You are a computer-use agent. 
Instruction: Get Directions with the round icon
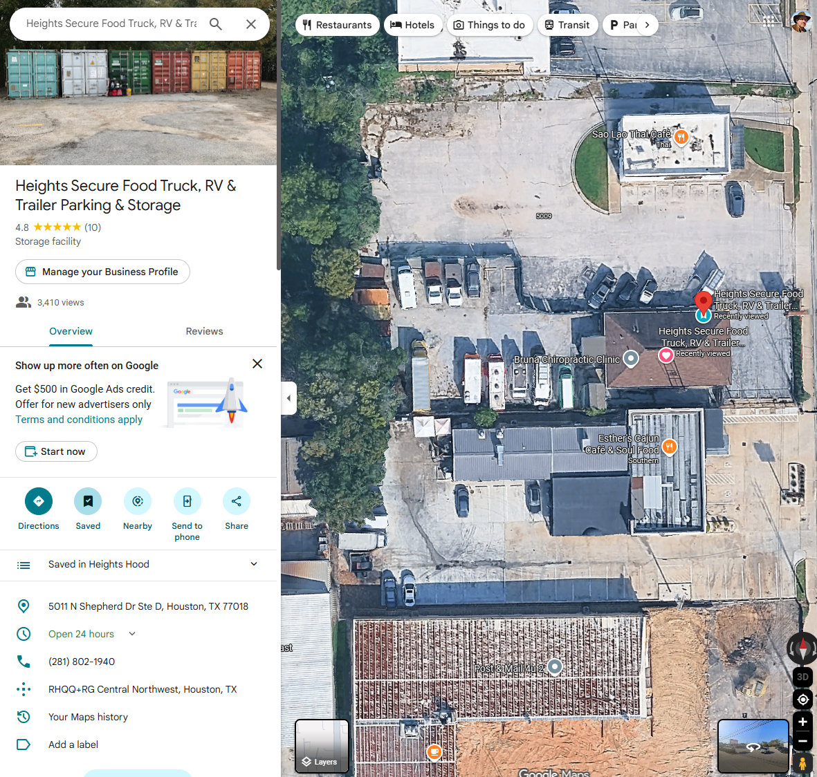(39, 501)
